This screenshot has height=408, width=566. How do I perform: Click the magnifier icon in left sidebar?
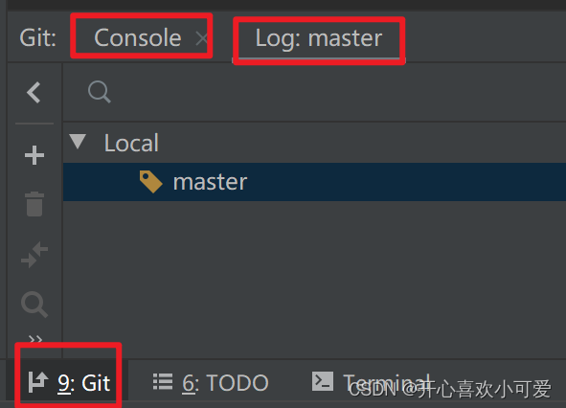pos(34,305)
